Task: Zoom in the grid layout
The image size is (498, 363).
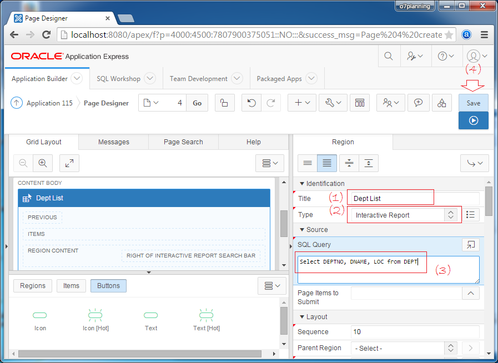Action: (x=43, y=163)
